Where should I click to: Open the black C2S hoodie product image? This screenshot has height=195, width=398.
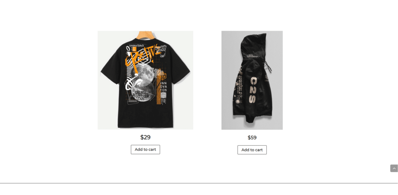(252, 80)
